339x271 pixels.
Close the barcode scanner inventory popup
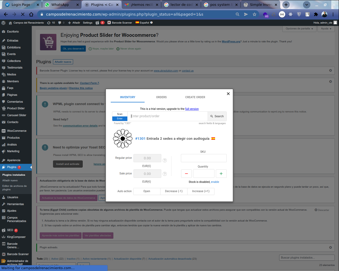pos(228,94)
